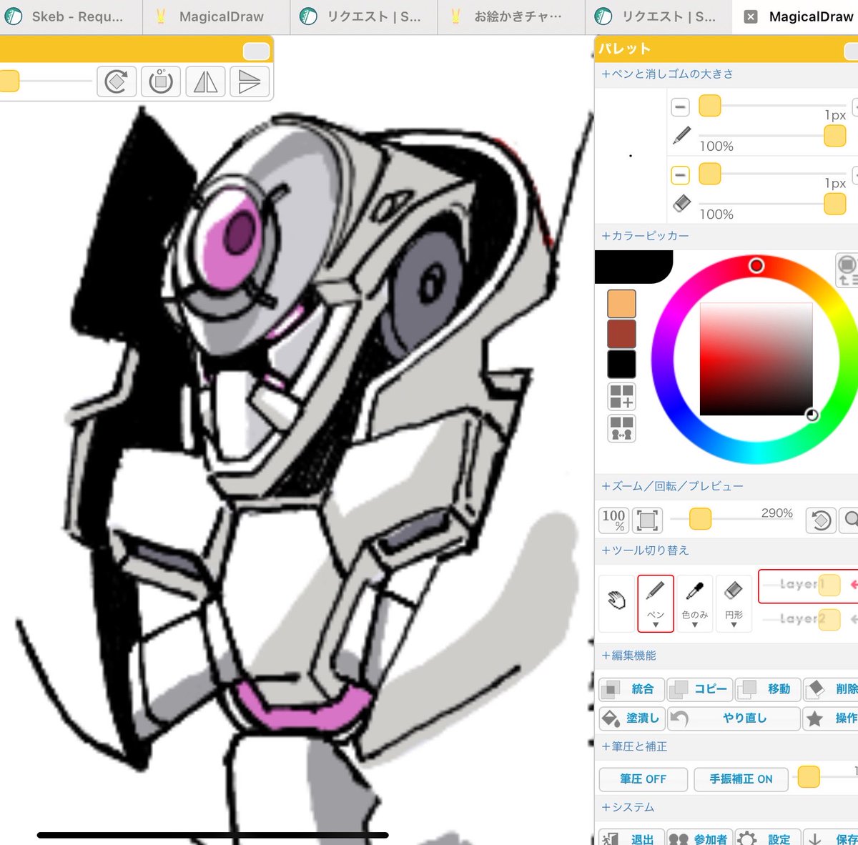Screen dimensions: 858x845
Task: Click the コピー copy layer button
Action: [700, 689]
